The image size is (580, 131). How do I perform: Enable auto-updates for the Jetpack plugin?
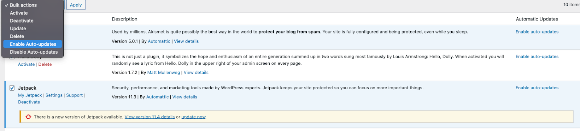pyautogui.click(x=537, y=88)
